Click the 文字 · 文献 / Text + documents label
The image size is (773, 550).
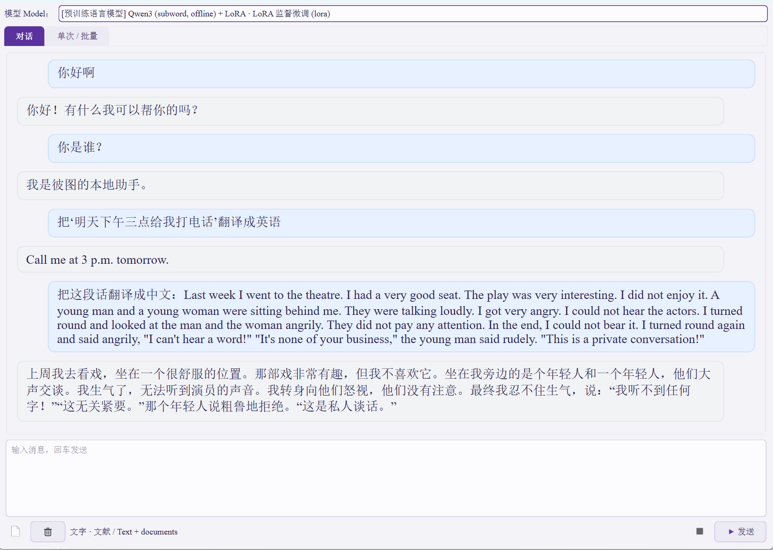pos(124,532)
